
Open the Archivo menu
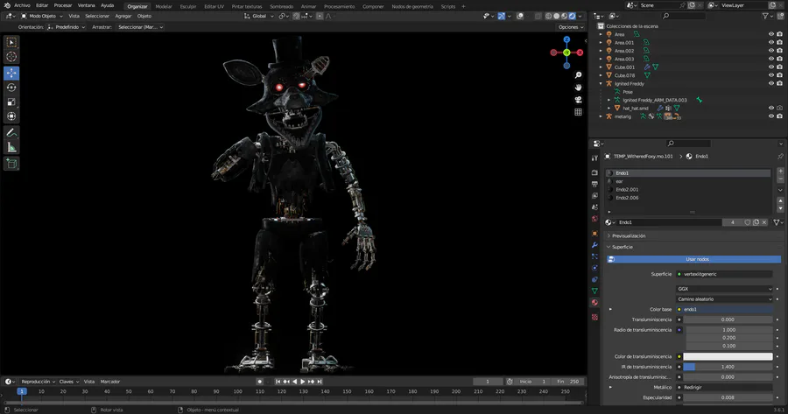(x=22, y=5)
